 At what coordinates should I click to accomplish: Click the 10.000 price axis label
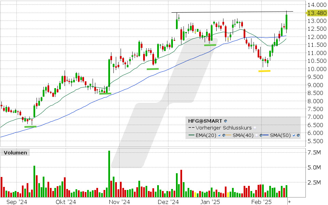317,69
